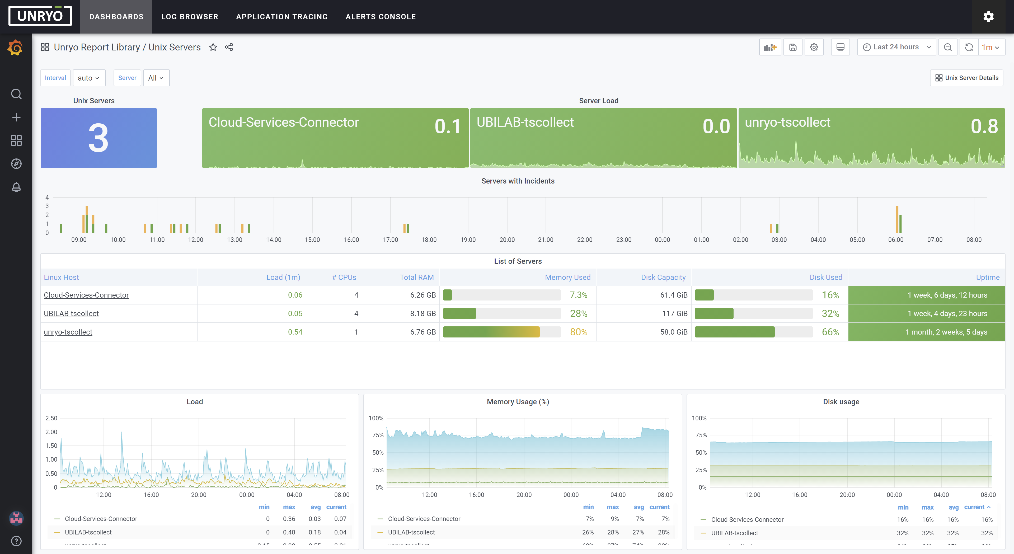Sort Load legend by max
The height and width of the screenshot is (554, 1014).
coord(289,507)
